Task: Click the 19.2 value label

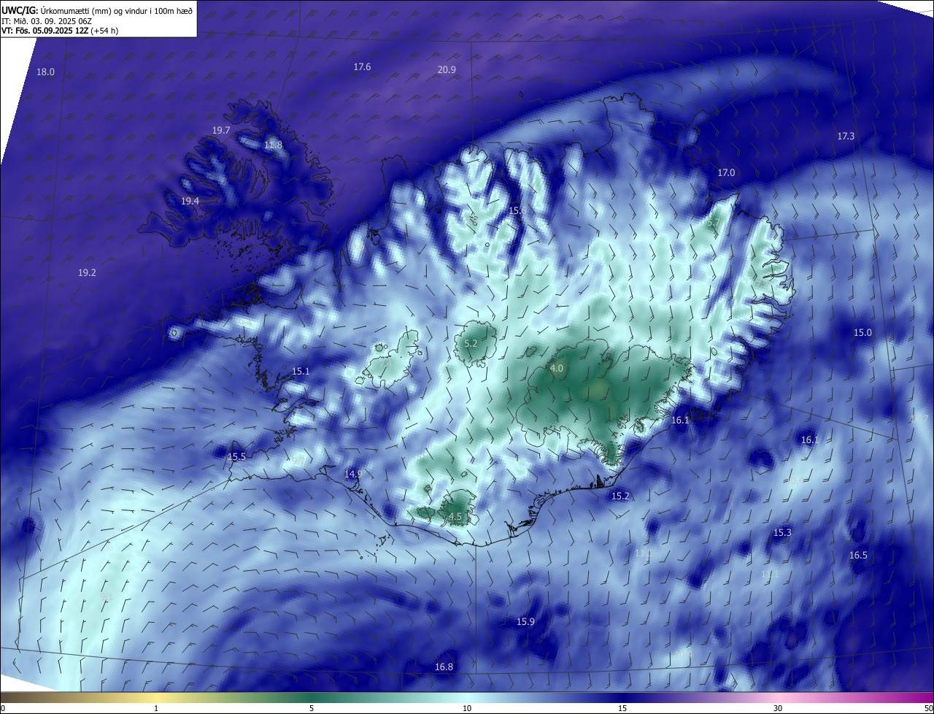Action: (x=87, y=272)
